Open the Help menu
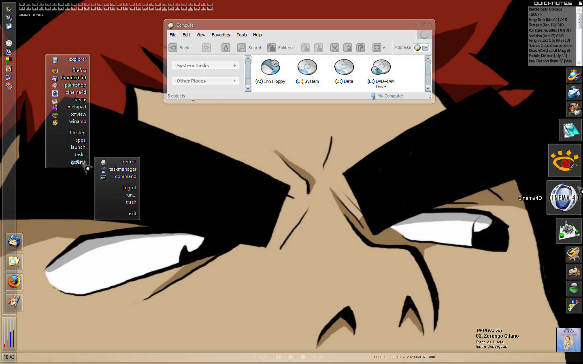 [x=257, y=35]
